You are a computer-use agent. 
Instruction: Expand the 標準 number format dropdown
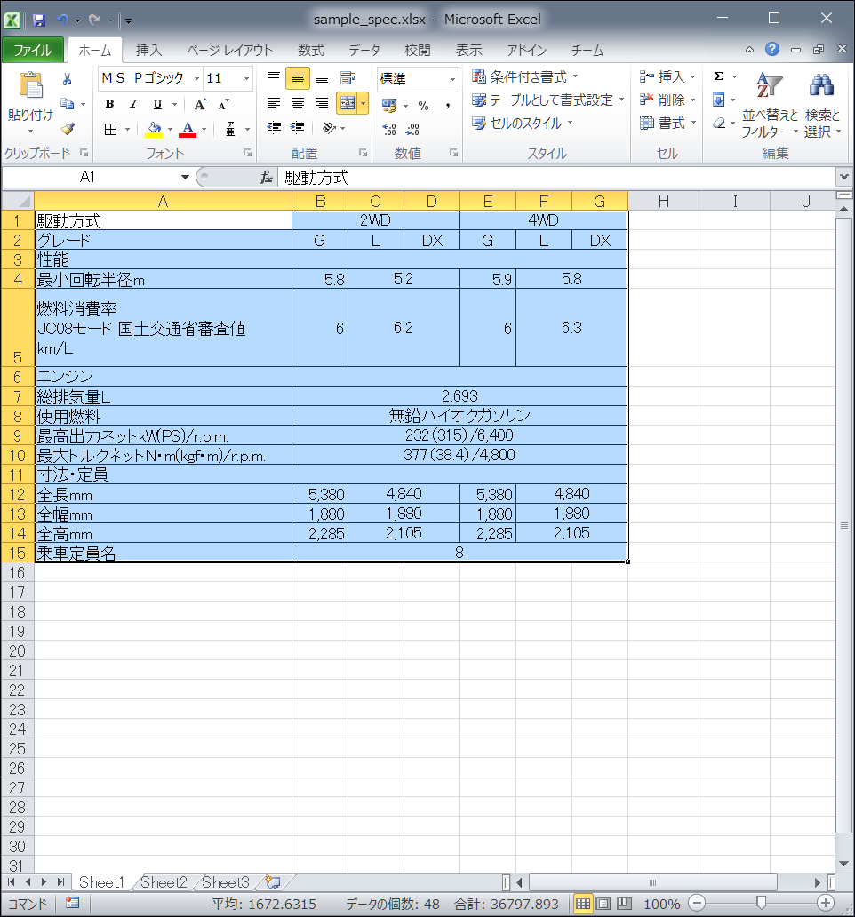coord(452,79)
